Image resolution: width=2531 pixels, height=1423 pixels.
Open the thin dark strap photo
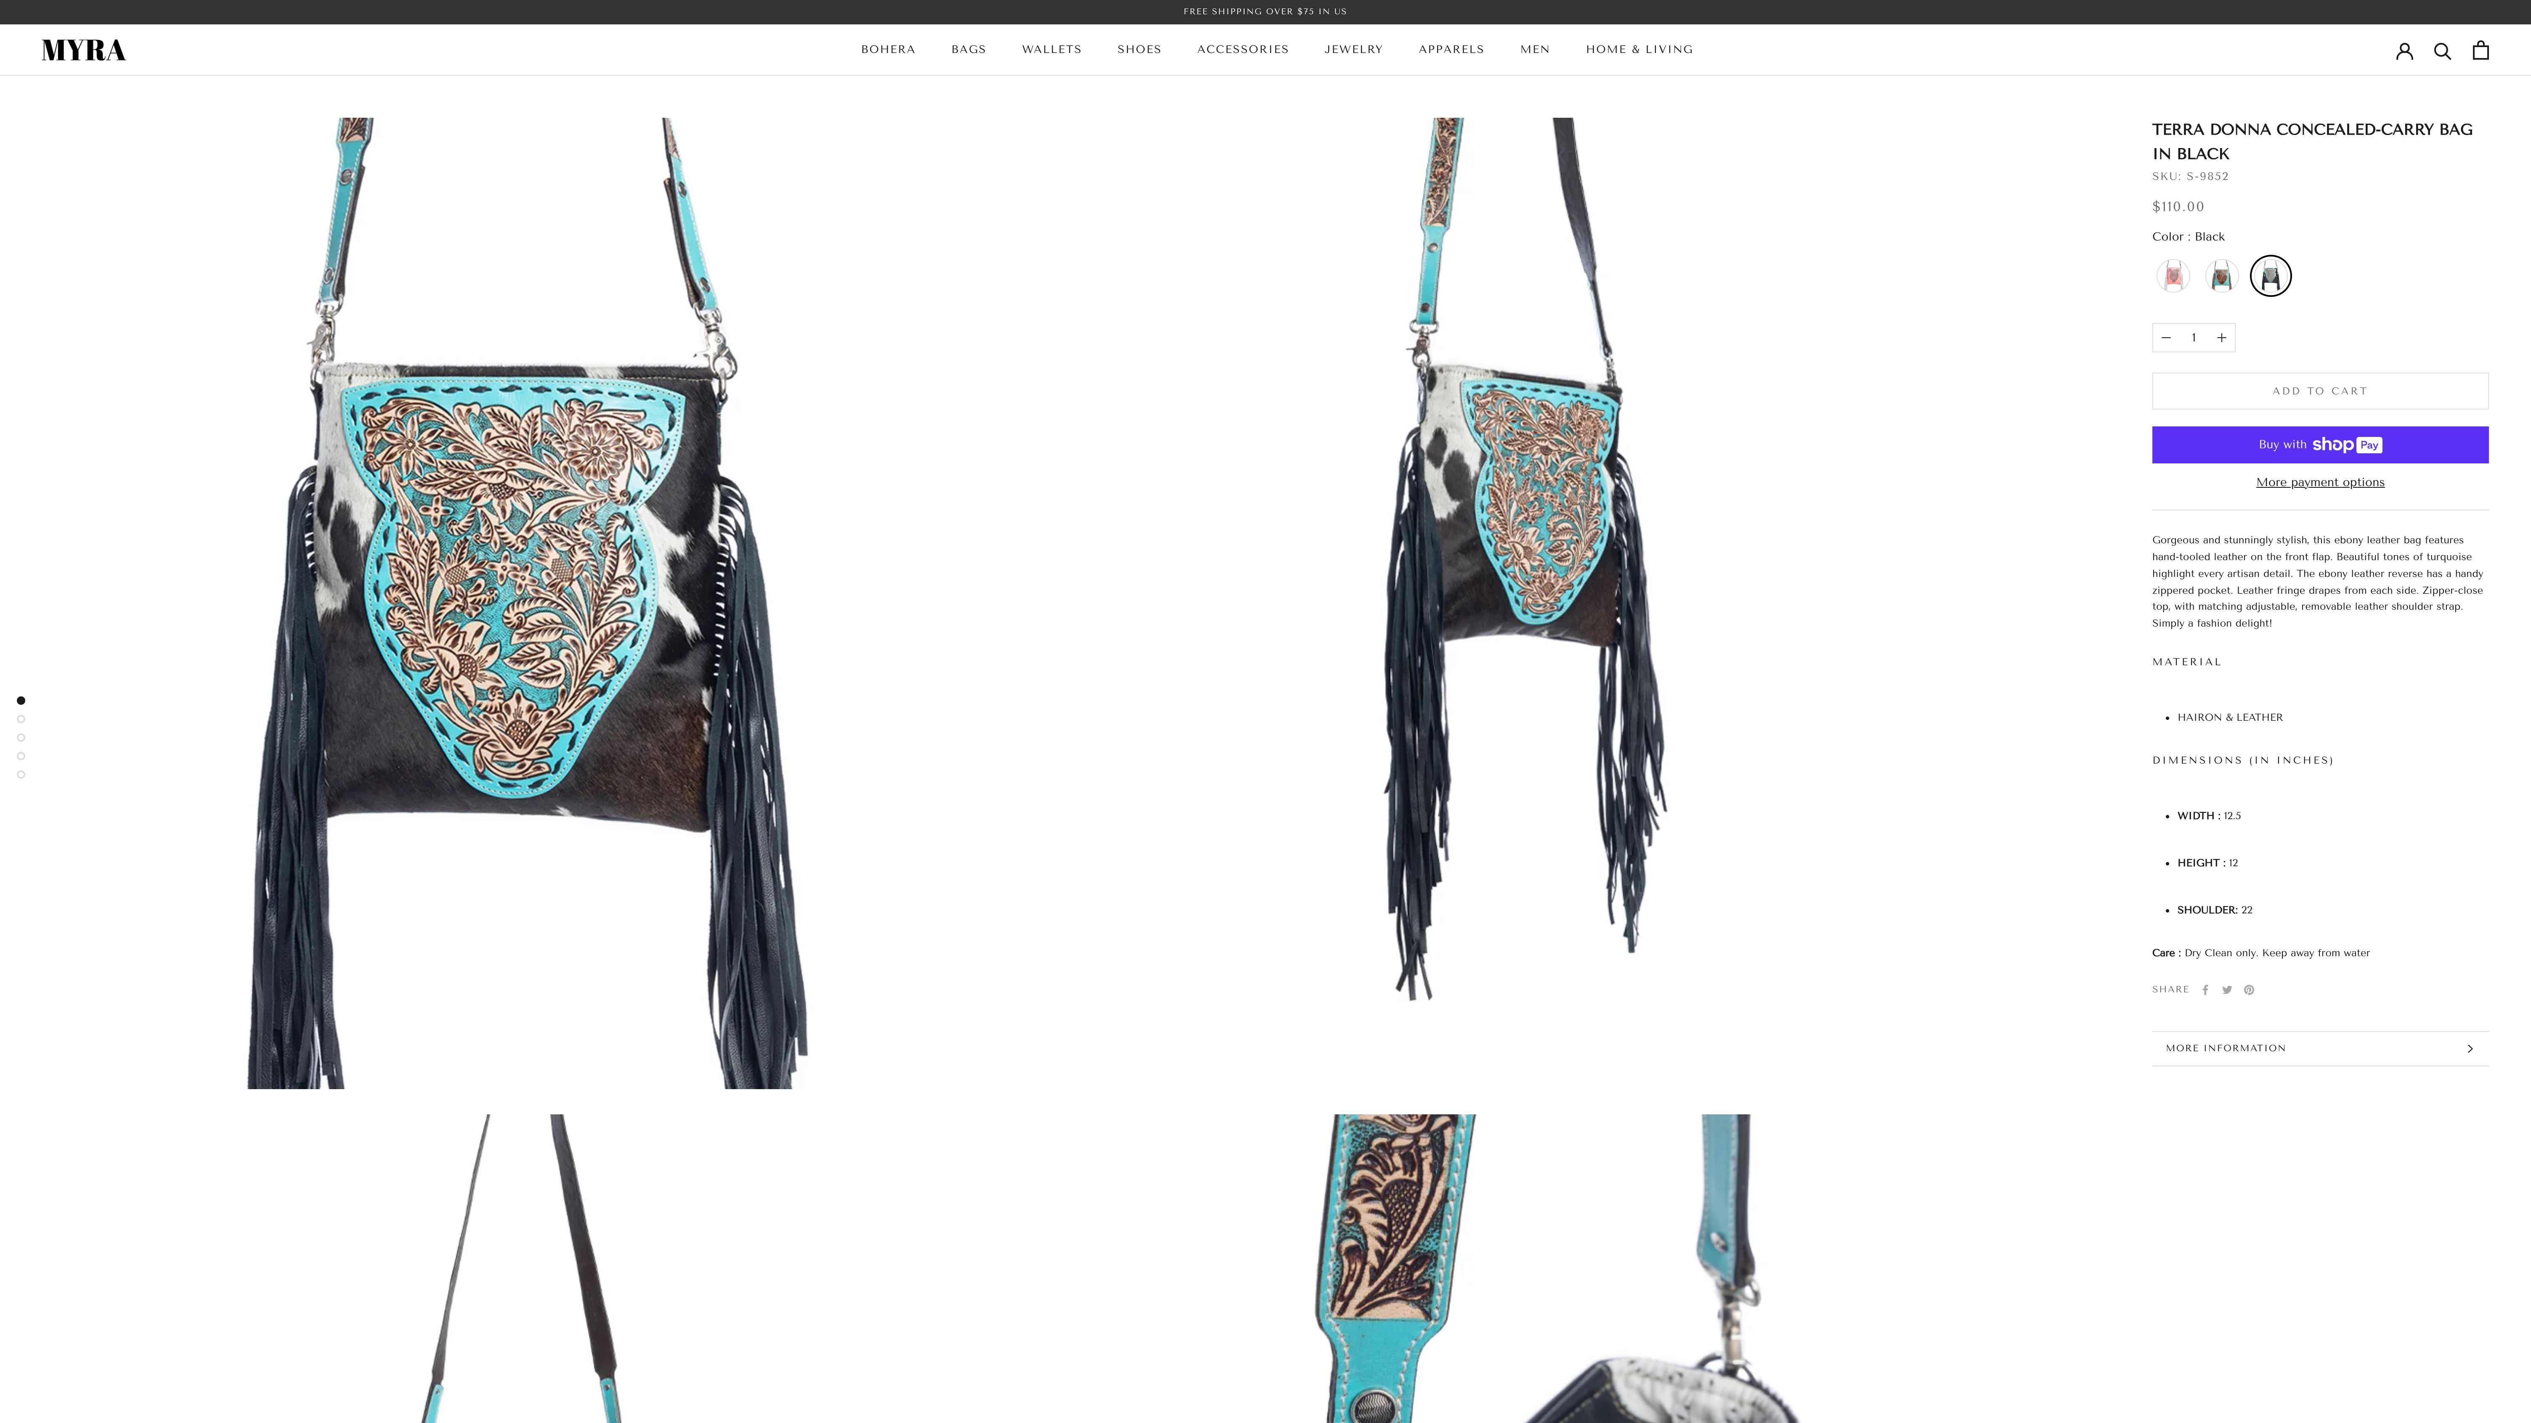tap(527, 1268)
